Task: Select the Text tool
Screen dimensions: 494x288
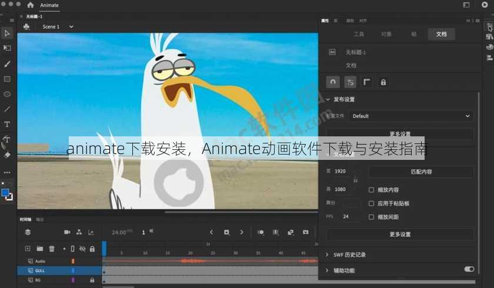Action: pyautogui.click(x=7, y=125)
